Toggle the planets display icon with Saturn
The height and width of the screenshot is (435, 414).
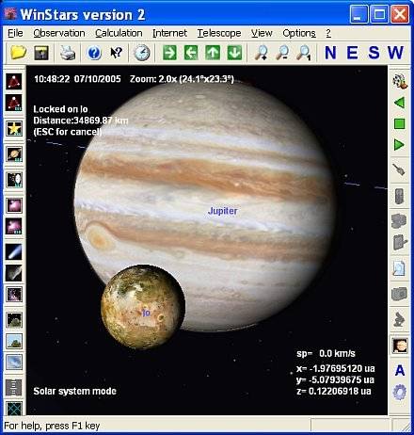pos(14,154)
